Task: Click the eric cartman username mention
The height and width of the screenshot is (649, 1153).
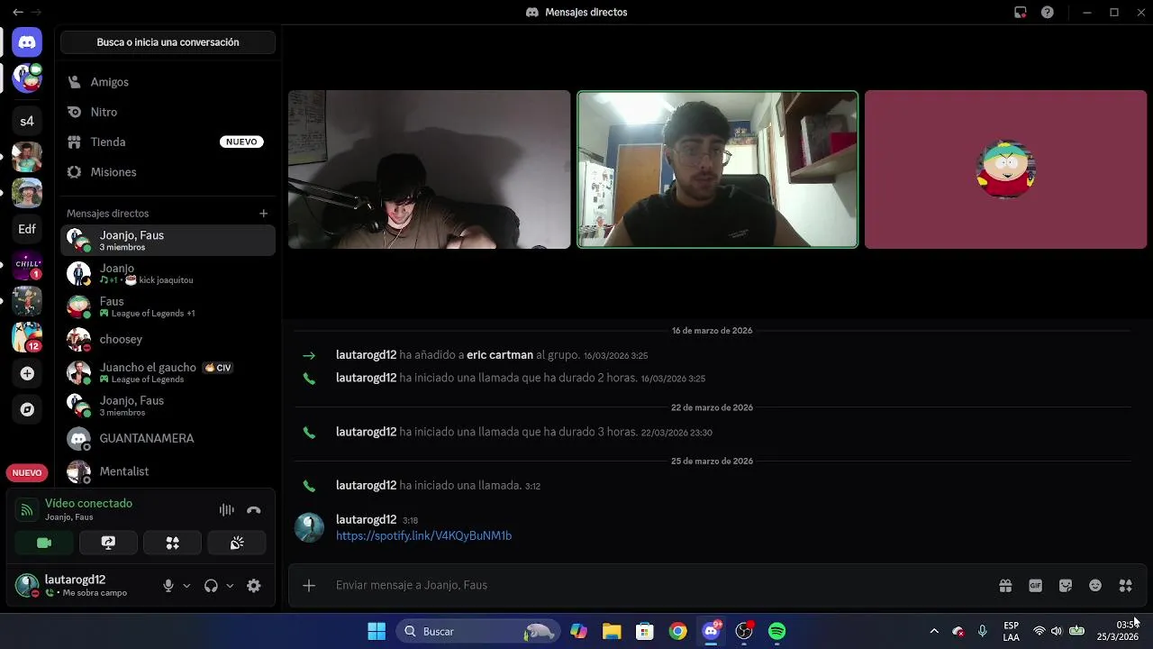Action: 500,355
